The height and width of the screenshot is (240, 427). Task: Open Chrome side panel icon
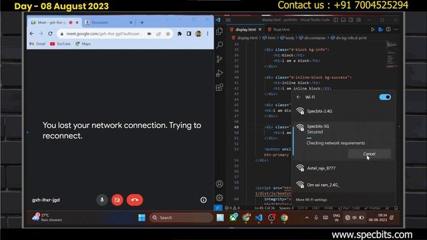coord(189,34)
